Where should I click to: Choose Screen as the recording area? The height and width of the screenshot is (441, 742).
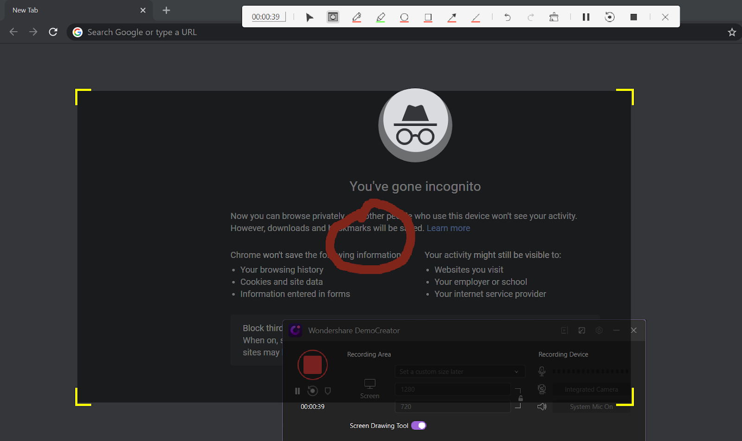tap(370, 389)
